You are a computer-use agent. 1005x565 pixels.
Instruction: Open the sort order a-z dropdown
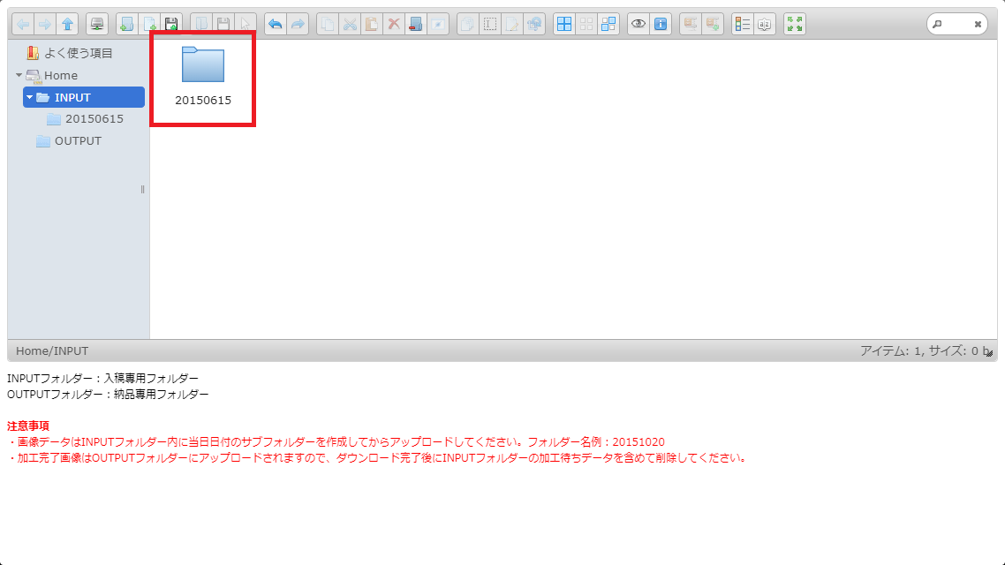pyautogui.click(x=765, y=25)
